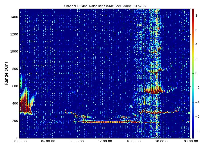Click the colorbar label 8
The width and height of the screenshot is (204, 153).
tap(196, 16)
